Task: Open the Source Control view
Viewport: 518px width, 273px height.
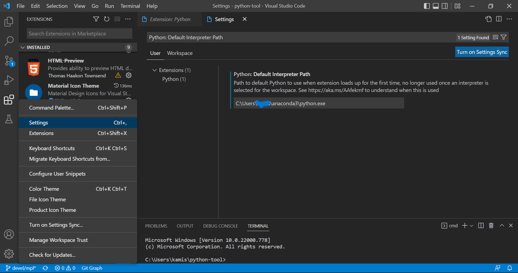Action: click(x=9, y=61)
